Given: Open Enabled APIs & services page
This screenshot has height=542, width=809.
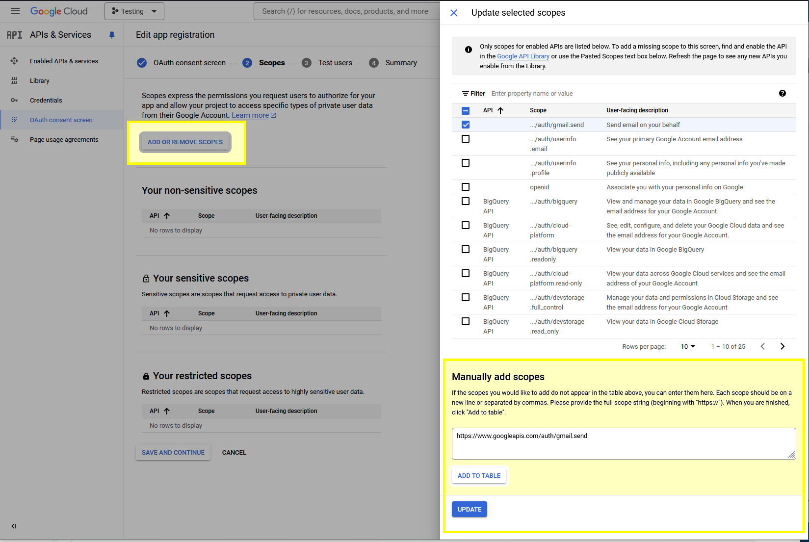Looking at the screenshot, I should [x=64, y=61].
